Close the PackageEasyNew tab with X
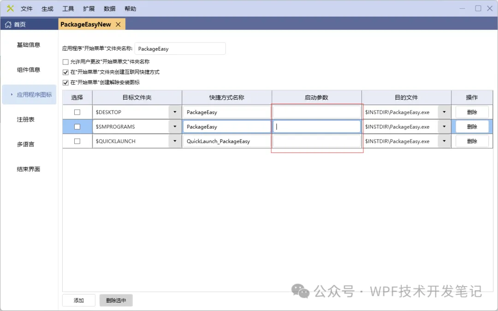The image size is (498, 311). pyautogui.click(x=118, y=24)
